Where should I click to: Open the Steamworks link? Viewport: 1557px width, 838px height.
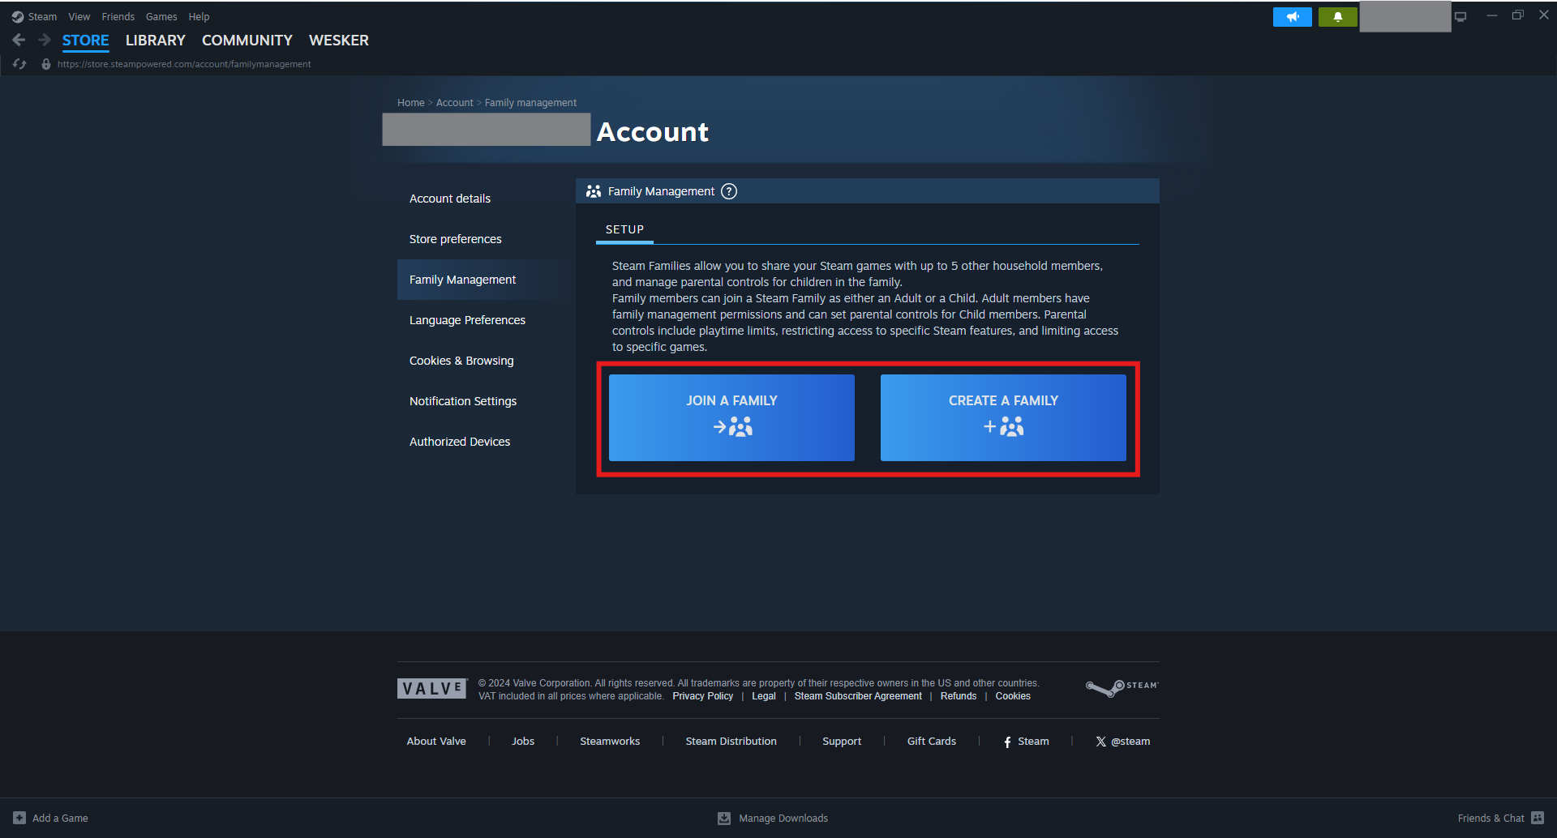[x=610, y=742]
